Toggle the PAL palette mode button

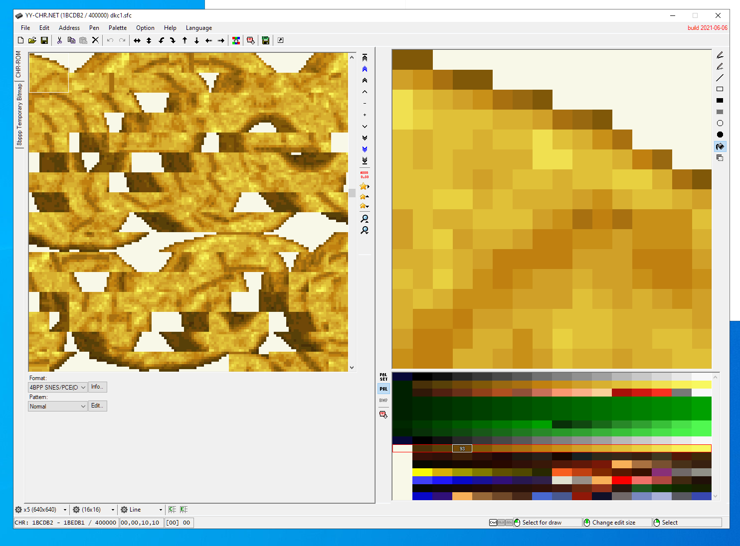[x=383, y=389]
